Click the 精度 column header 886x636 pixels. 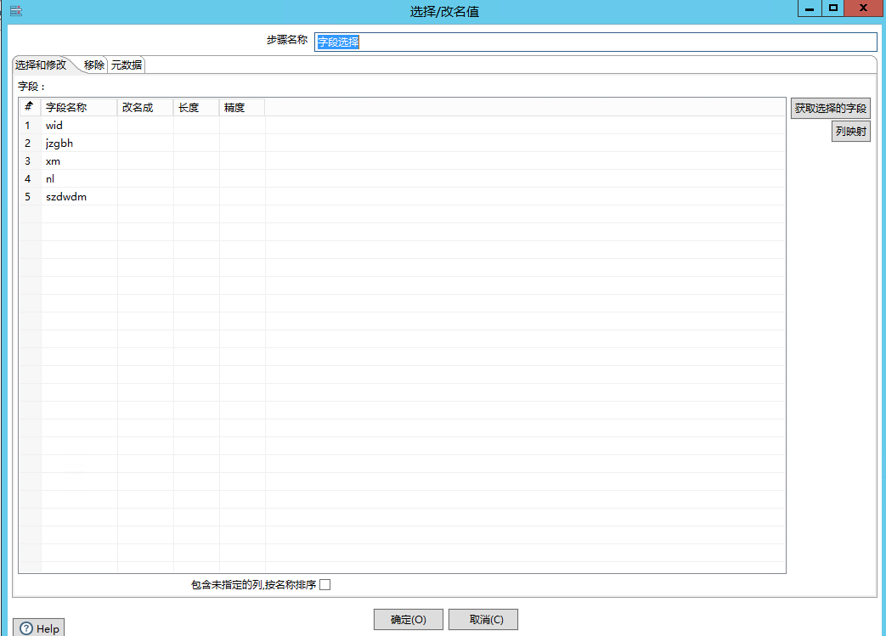coord(242,107)
